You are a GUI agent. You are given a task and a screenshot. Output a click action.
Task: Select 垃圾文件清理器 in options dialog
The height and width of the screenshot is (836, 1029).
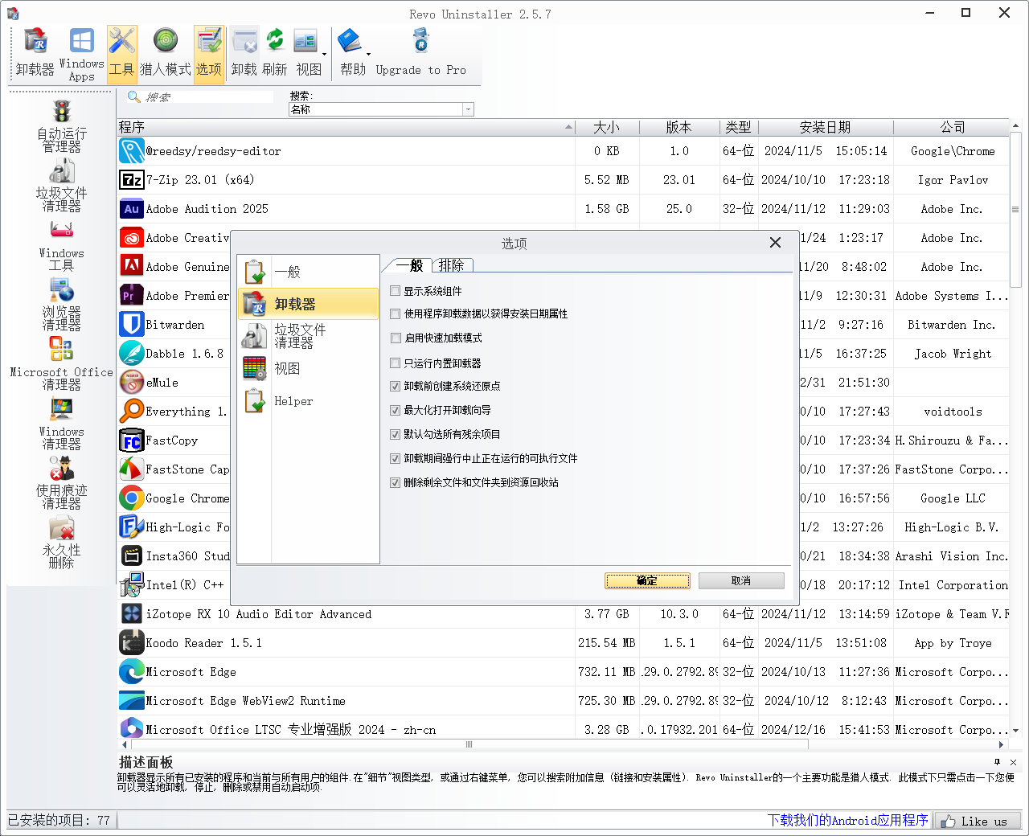[x=309, y=336]
